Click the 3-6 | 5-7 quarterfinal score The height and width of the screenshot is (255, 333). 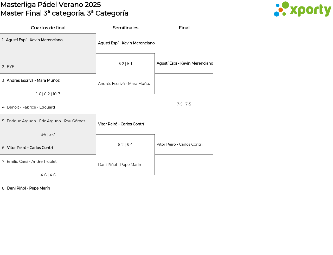tap(48, 135)
